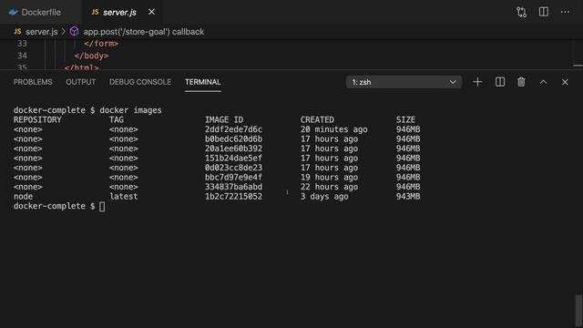583x328 pixels.
Task: Select the TERMINAL tab
Action: pos(202,82)
